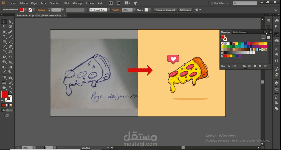Create a new swatch in the Nuancier panel
Screen dimensions: 281x150
[x=260, y=66]
